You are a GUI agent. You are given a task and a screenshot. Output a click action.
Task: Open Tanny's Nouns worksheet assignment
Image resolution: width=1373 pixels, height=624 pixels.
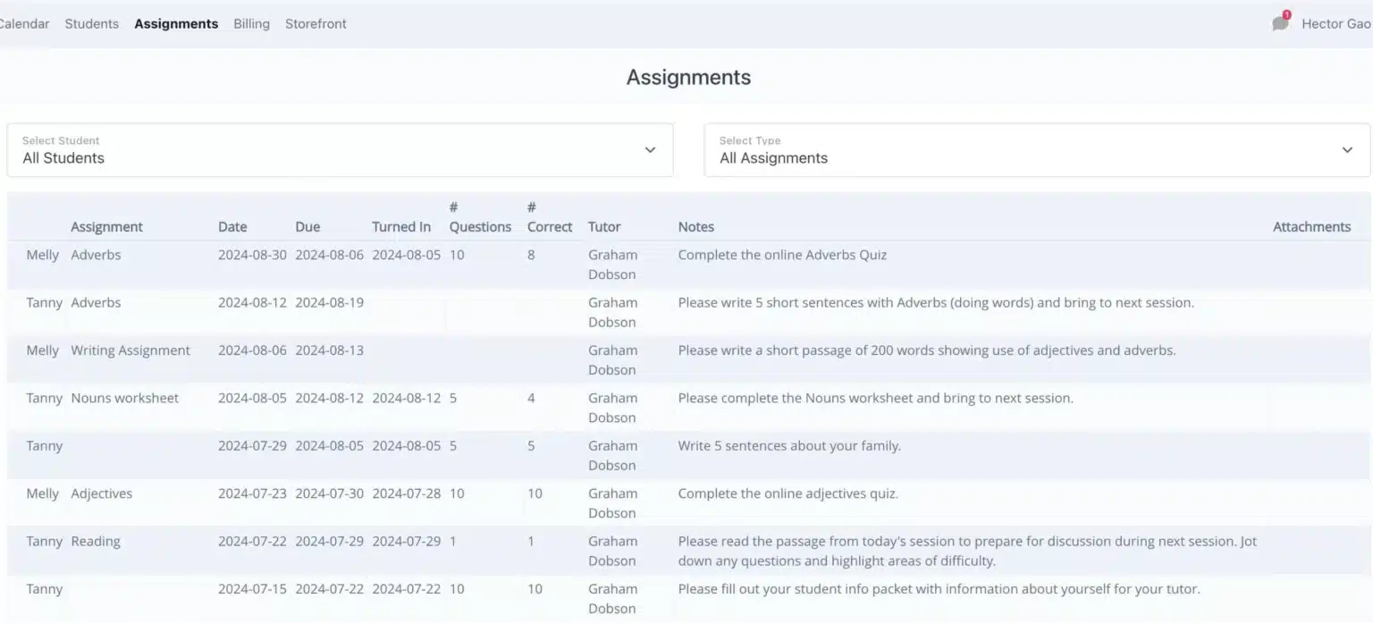(125, 398)
